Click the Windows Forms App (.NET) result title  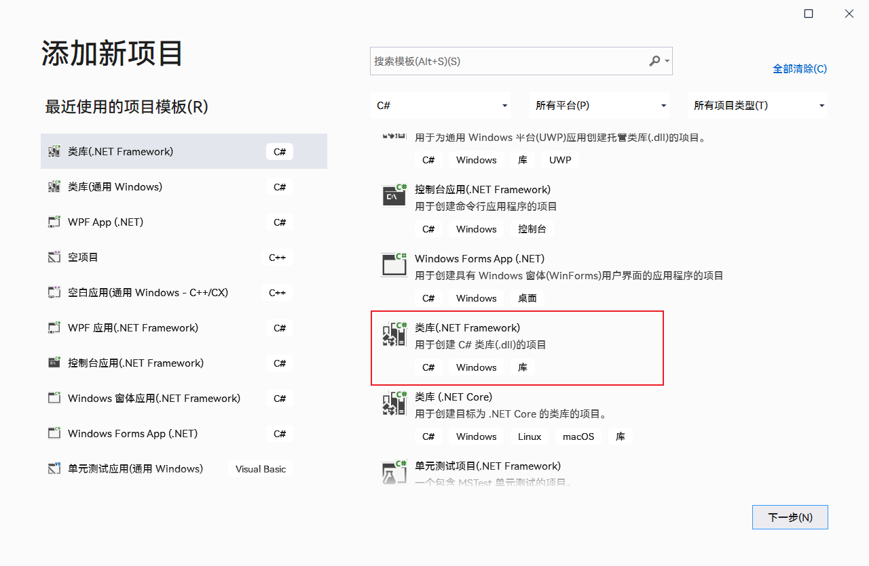479,259
